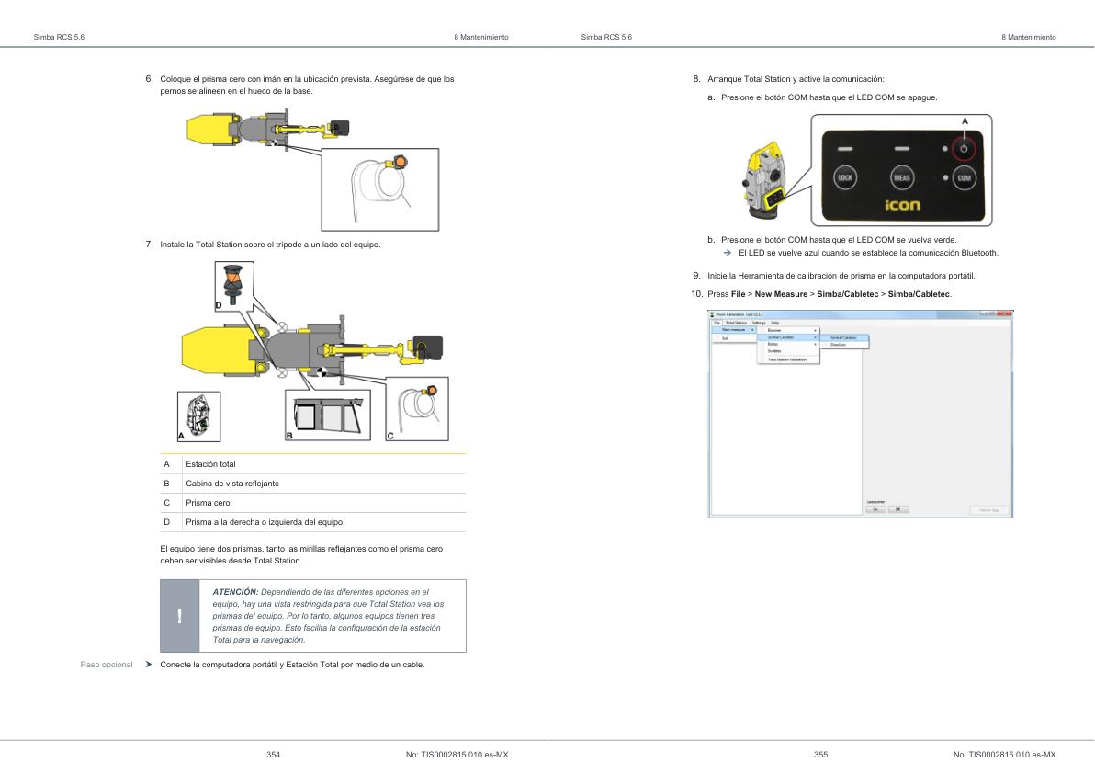Viewport: 1095px width, 774px height.
Task: Click the COM LED indicator on the panel
Action: (945, 176)
